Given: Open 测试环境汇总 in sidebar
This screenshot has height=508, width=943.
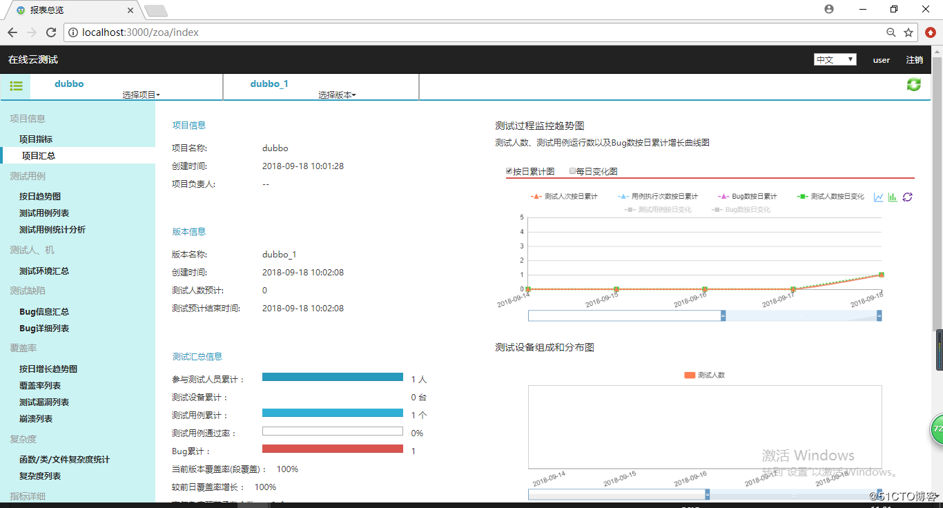Looking at the screenshot, I should pyautogui.click(x=44, y=271).
